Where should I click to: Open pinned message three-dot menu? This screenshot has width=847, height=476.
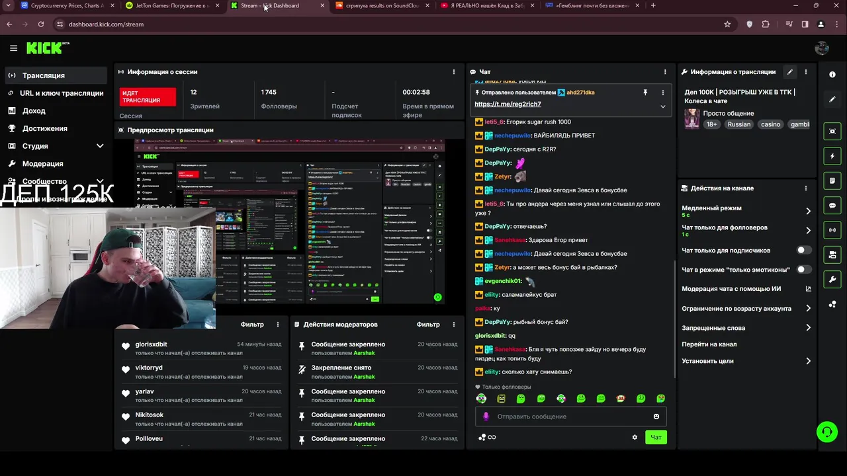pos(663,93)
